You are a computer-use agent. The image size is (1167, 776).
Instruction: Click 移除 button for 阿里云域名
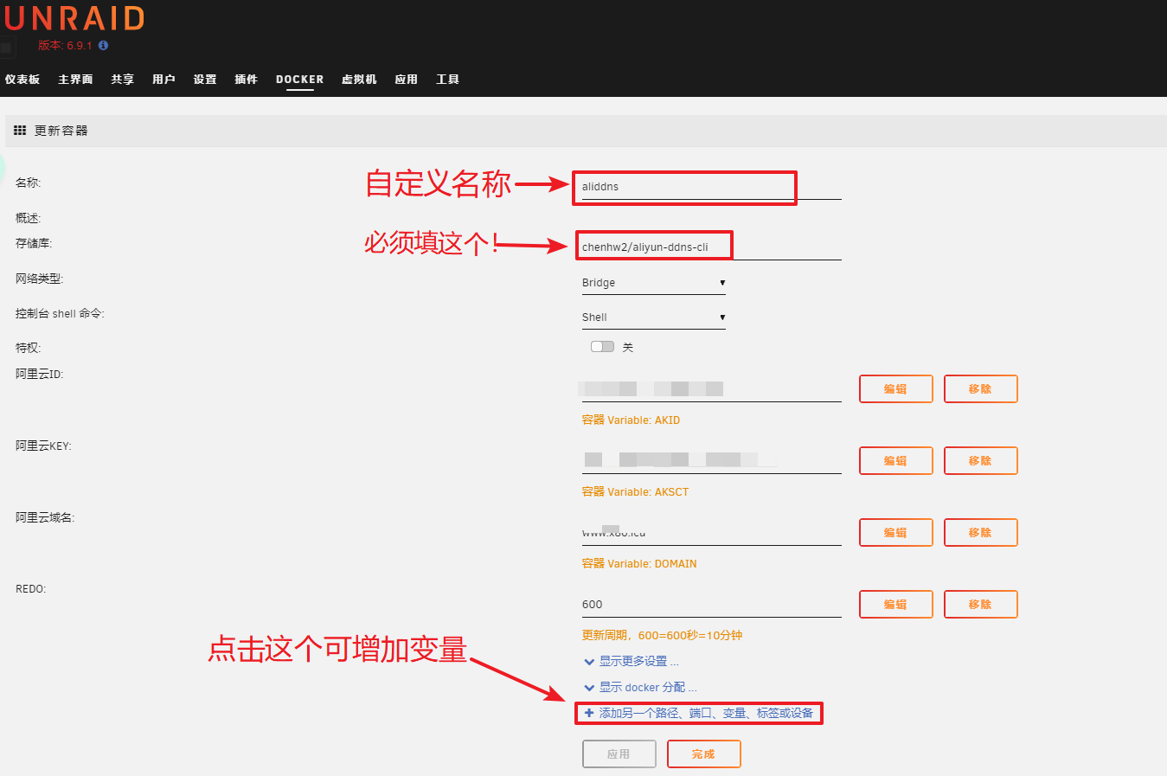tap(981, 532)
